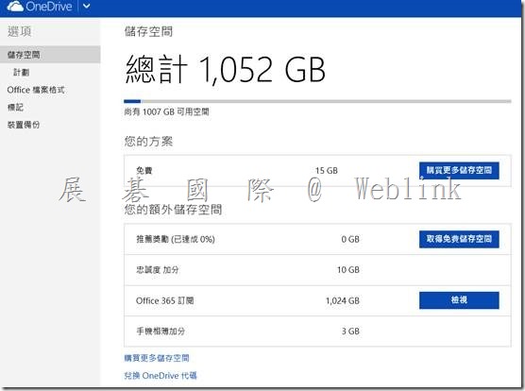
Task: Click the 總計 1,052 GB total text
Action: 226,69
